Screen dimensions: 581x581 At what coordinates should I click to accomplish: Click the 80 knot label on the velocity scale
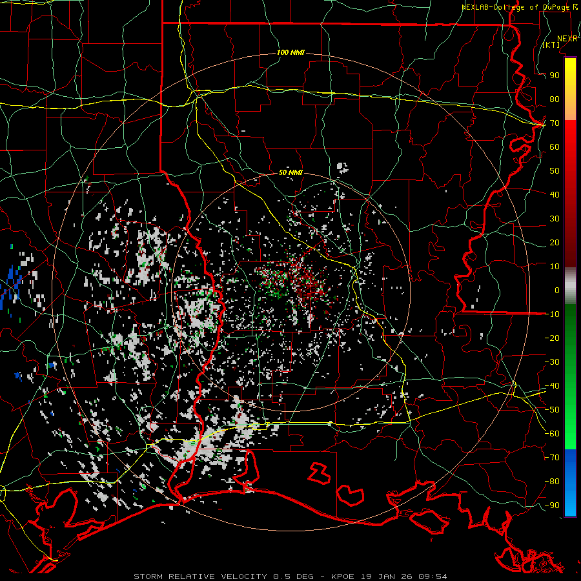pyautogui.click(x=555, y=99)
